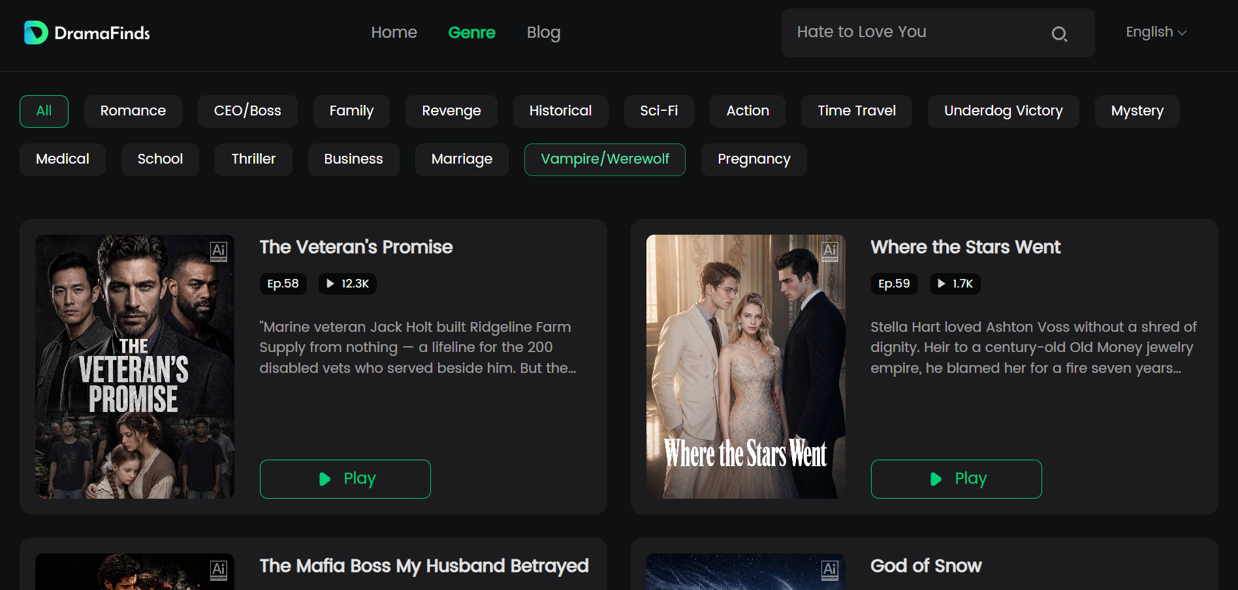Click the Stella Hart loved Ashton Voss description
The image size is (1238, 590).
pos(1034,347)
